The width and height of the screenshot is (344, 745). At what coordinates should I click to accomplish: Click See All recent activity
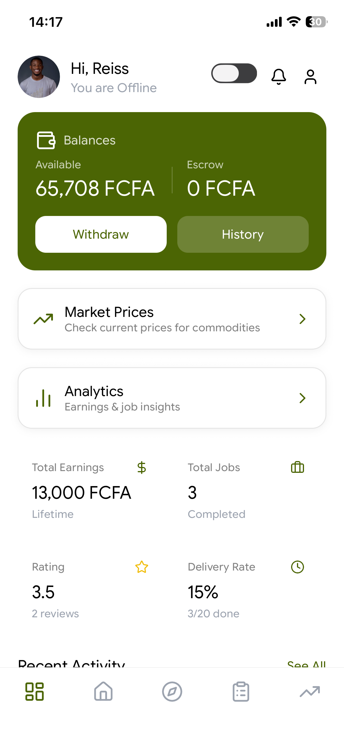click(x=306, y=664)
